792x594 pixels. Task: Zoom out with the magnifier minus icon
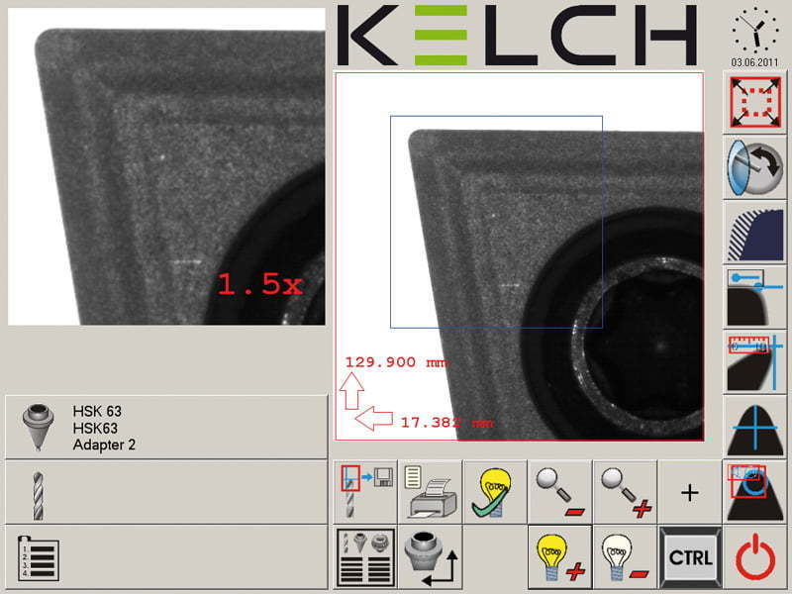coord(559,493)
